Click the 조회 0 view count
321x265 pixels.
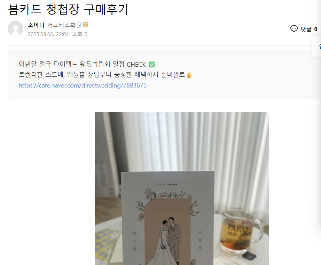pos(80,34)
